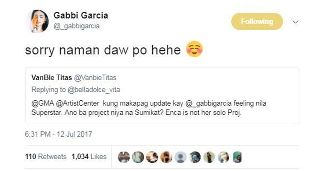Open VanBie Titas quoted author name
The width and height of the screenshot is (324, 171).
click(52, 78)
